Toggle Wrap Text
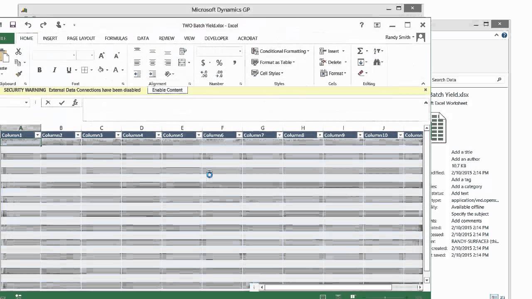 183,51
